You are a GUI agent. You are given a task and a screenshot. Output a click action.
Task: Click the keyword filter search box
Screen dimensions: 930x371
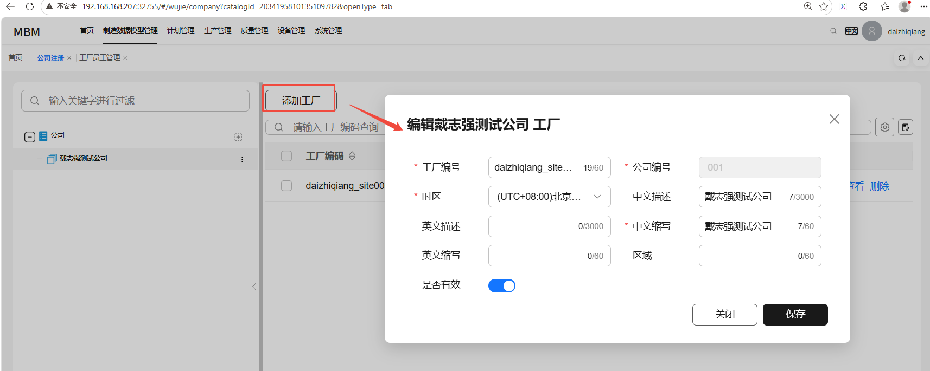tap(135, 101)
